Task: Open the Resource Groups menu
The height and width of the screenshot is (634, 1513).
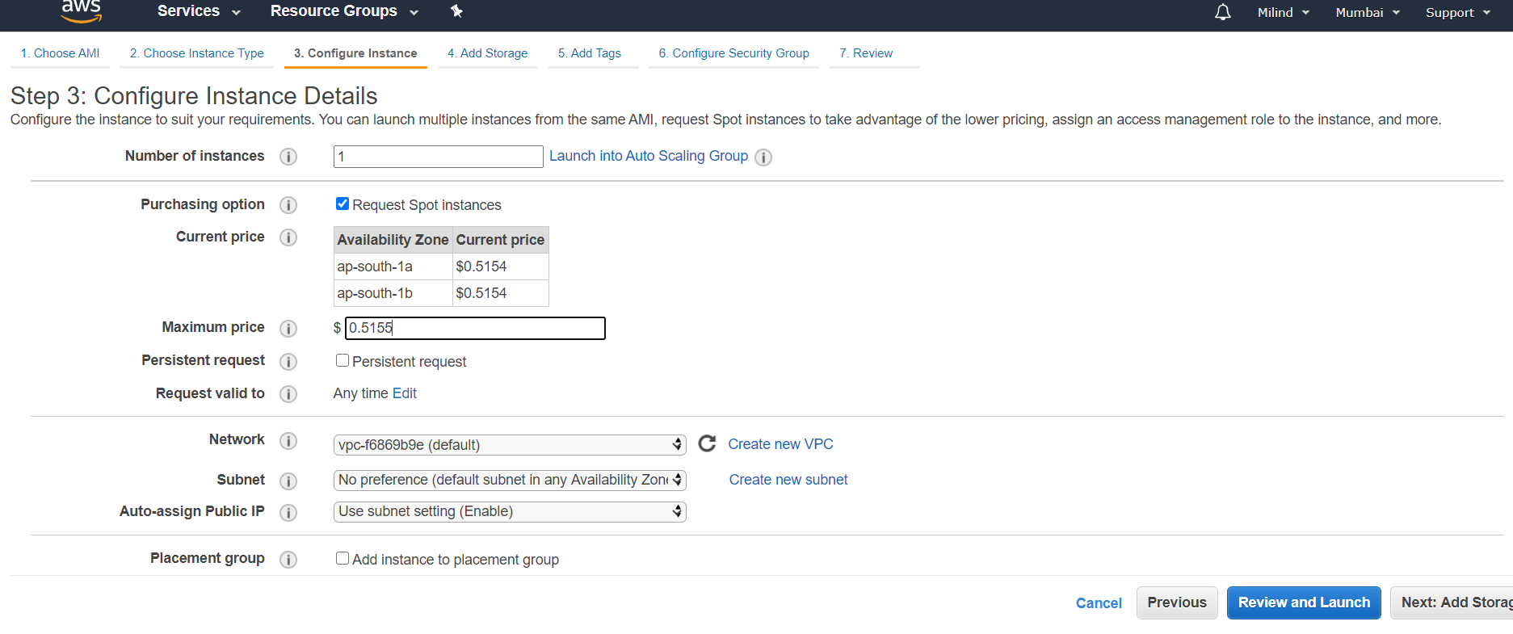Action: click(x=344, y=11)
